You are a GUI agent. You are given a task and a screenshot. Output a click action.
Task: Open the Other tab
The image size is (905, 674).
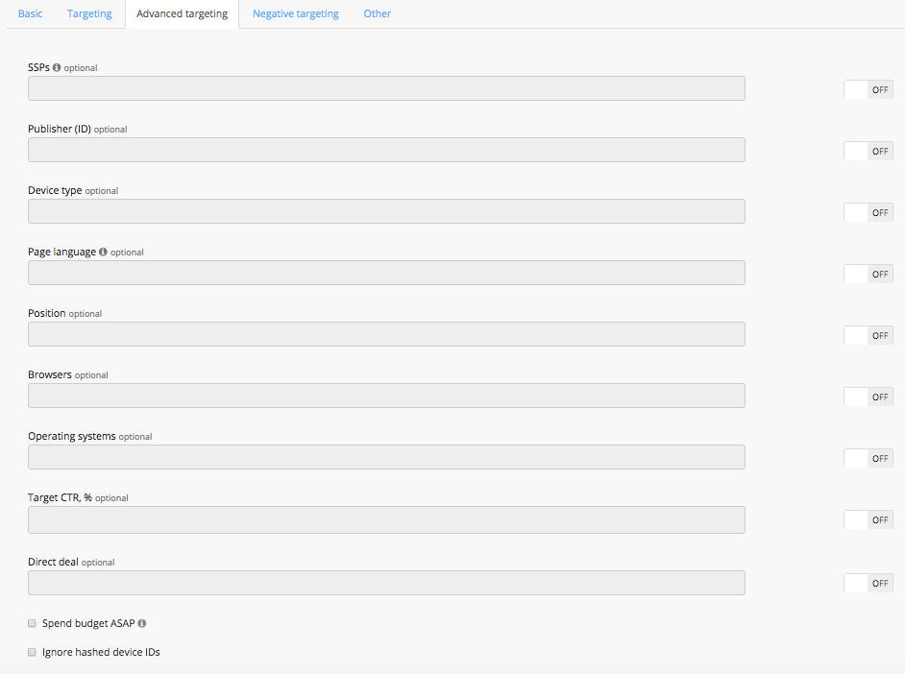click(377, 14)
